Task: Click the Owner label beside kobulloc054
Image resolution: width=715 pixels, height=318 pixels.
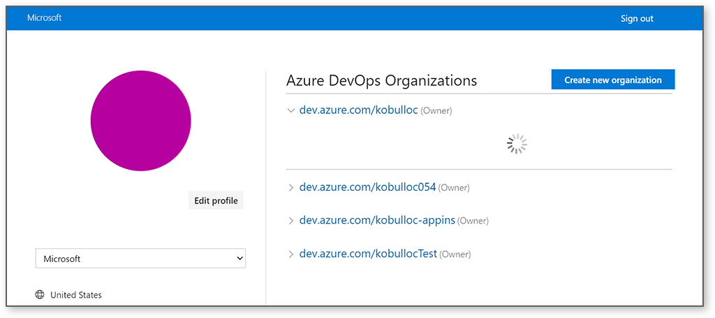Action: (454, 188)
